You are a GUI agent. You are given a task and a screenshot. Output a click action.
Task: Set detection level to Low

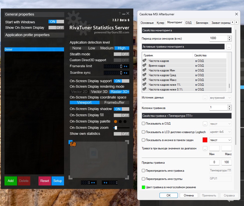pos(92,48)
